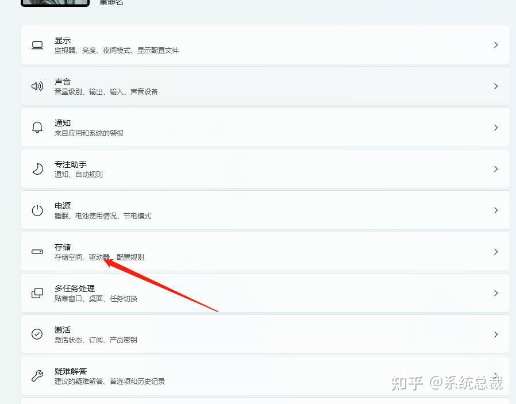The width and height of the screenshot is (516, 404).
Task: Click the Multitasking windows icon
Action: point(37,293)
